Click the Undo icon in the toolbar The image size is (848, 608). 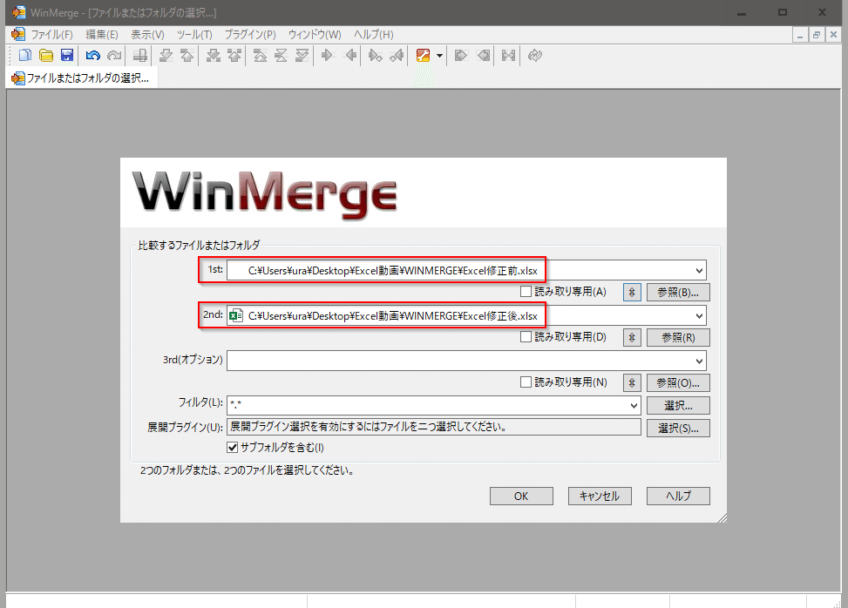click(x=92, y=55)
